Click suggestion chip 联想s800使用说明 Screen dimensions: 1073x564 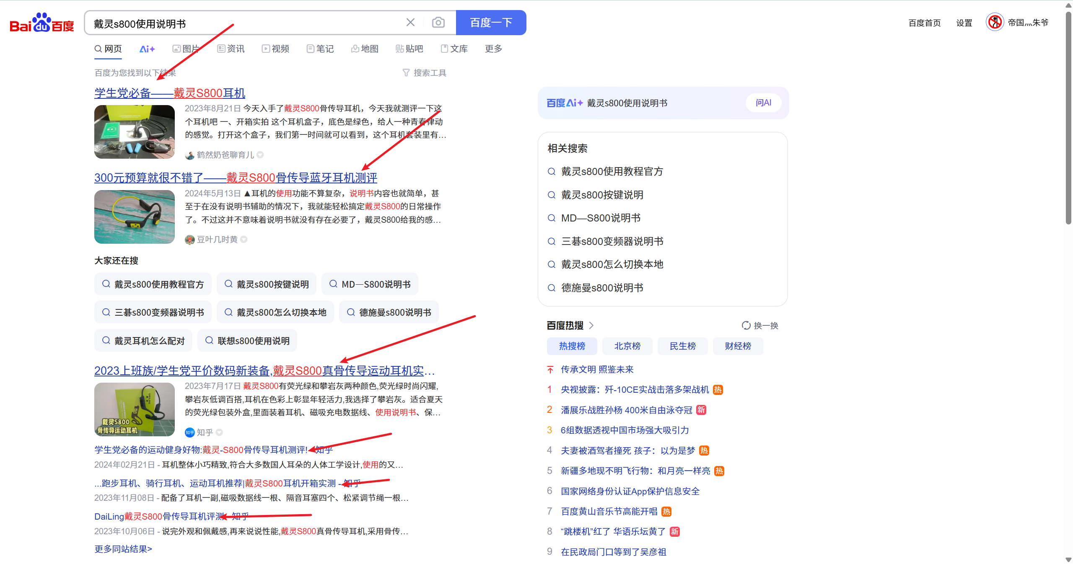click(247, 341)
